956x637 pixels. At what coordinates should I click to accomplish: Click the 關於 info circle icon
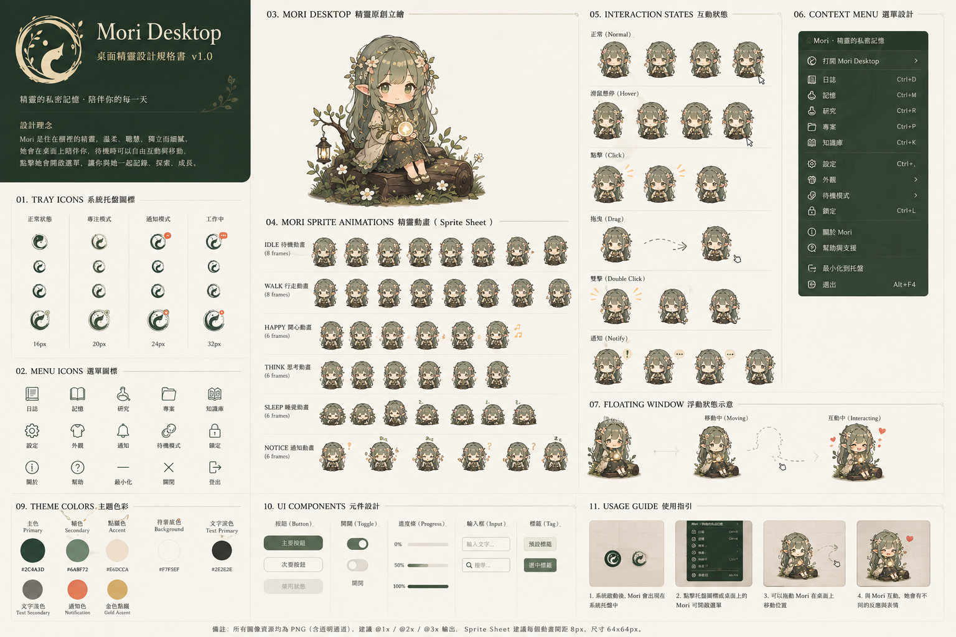click(32, 467)
